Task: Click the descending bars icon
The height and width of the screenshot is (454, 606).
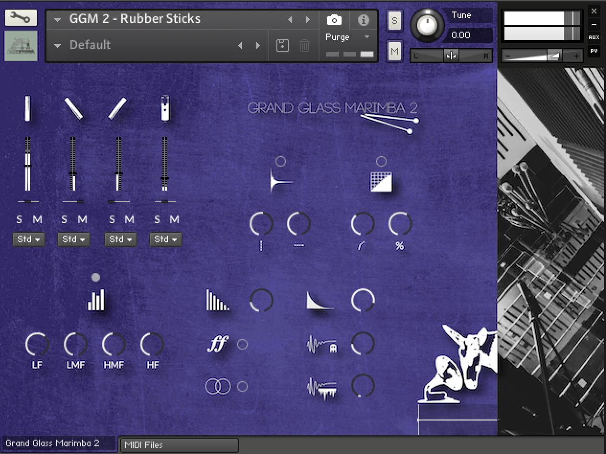Action: [x=217, y=300]
